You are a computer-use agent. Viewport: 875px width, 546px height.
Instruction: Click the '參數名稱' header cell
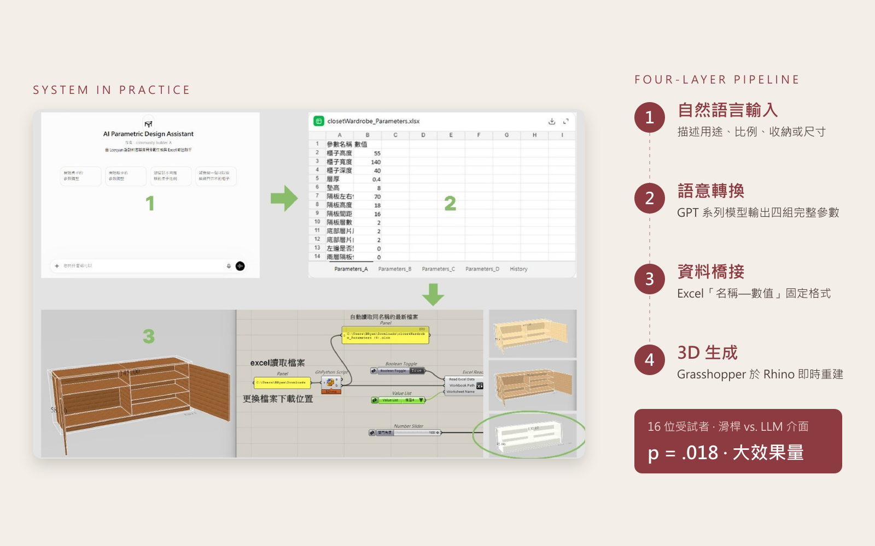pyautogui.click(x=340, y=145)
